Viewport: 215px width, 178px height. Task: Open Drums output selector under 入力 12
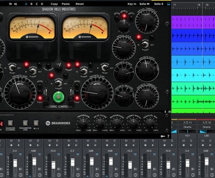coord(207,127)
